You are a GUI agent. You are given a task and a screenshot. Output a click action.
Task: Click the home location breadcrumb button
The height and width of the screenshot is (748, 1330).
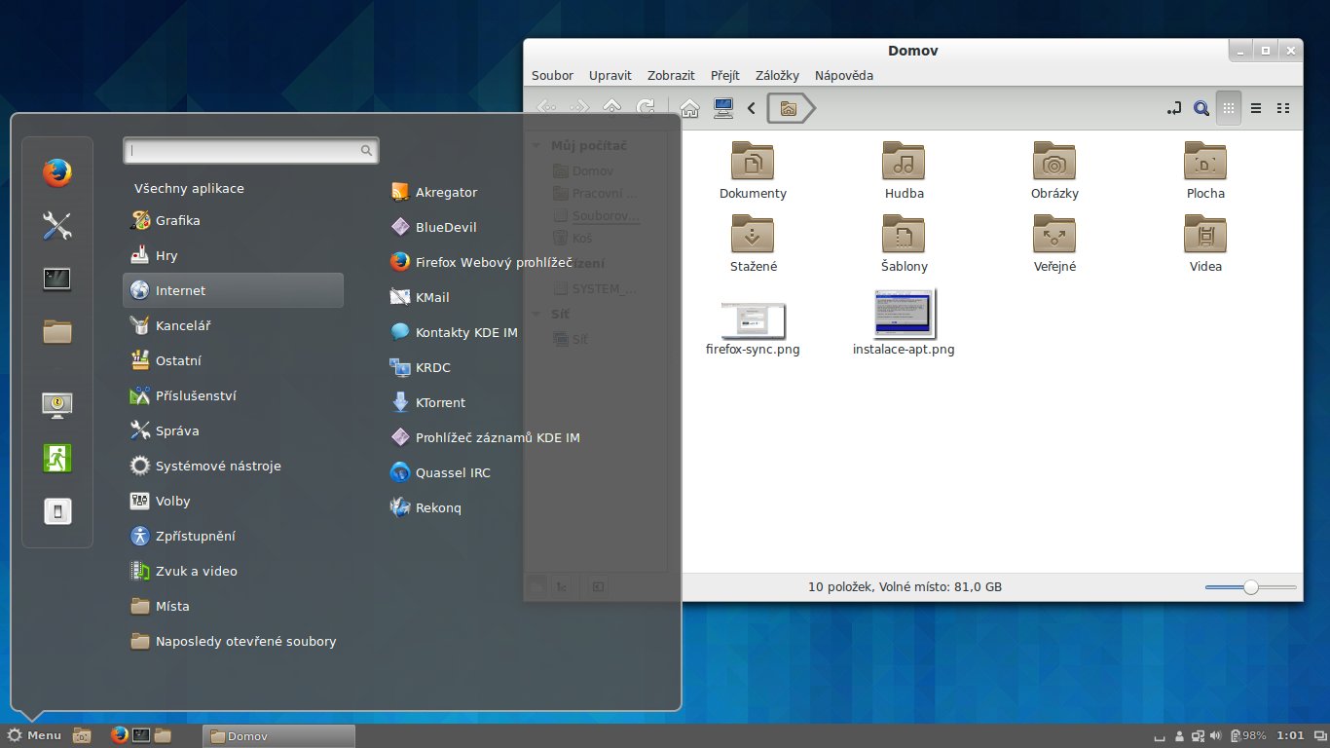[x=790, y=108]
